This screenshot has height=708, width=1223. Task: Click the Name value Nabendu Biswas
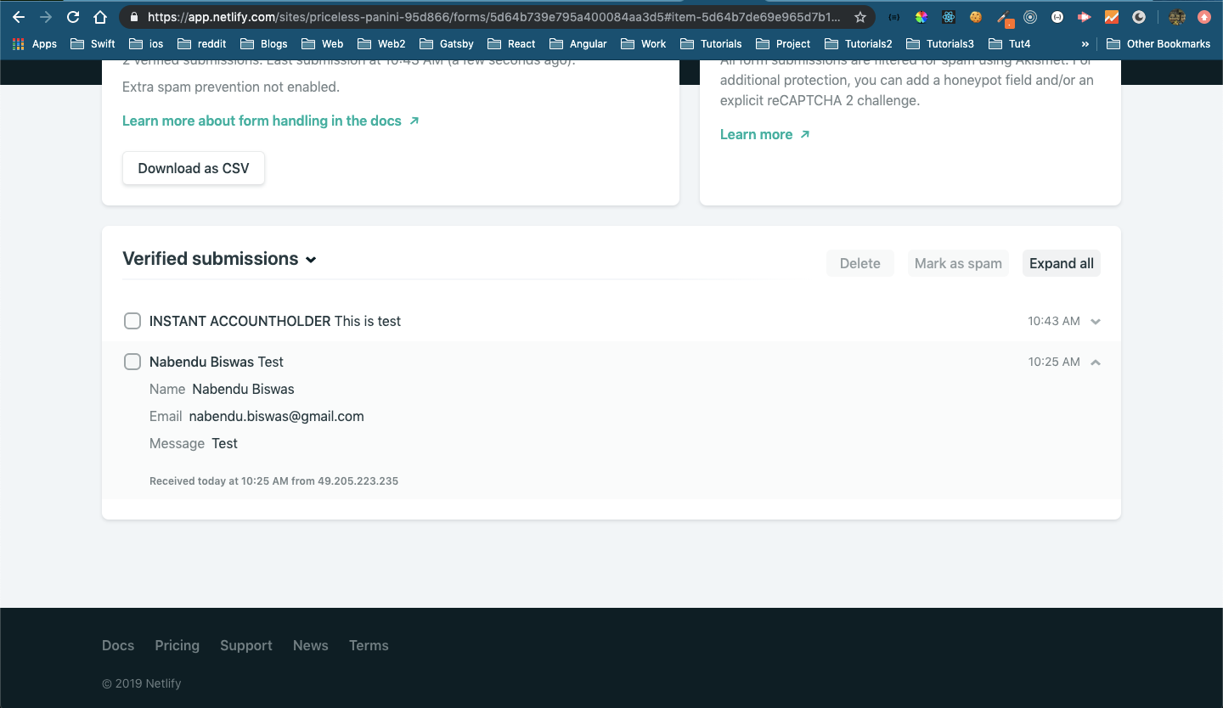[x=243, y=389]
